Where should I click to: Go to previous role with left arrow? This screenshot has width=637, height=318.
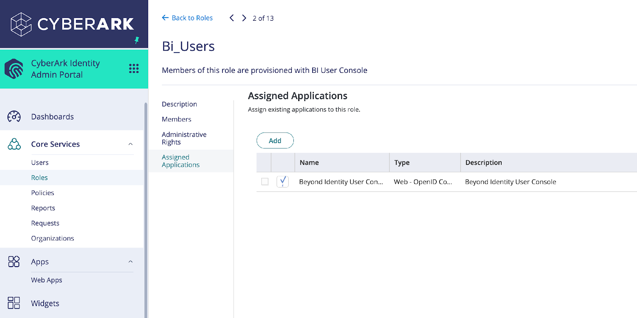(x=232, y=18)
